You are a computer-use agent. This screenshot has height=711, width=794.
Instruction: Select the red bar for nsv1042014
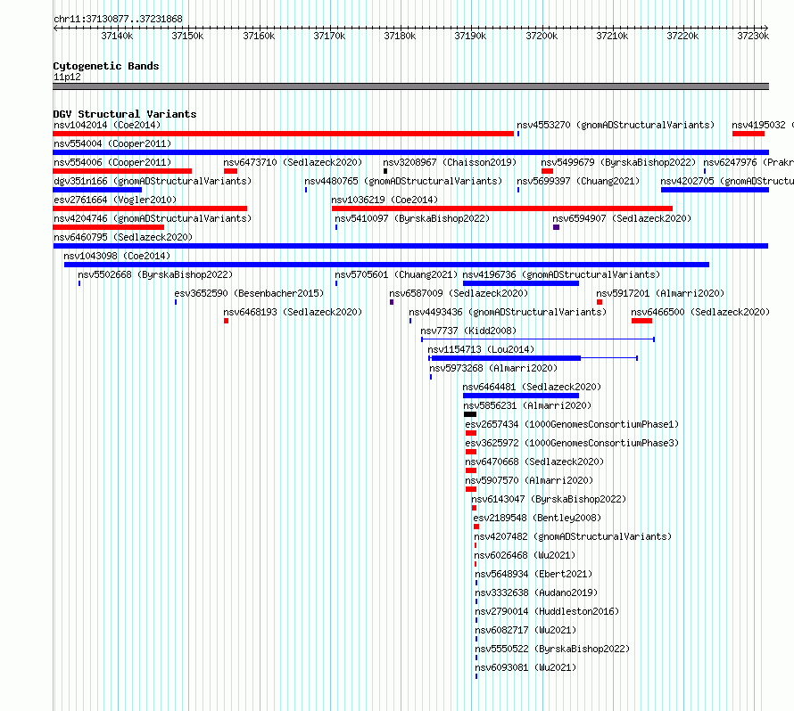(x=283, y=134)
